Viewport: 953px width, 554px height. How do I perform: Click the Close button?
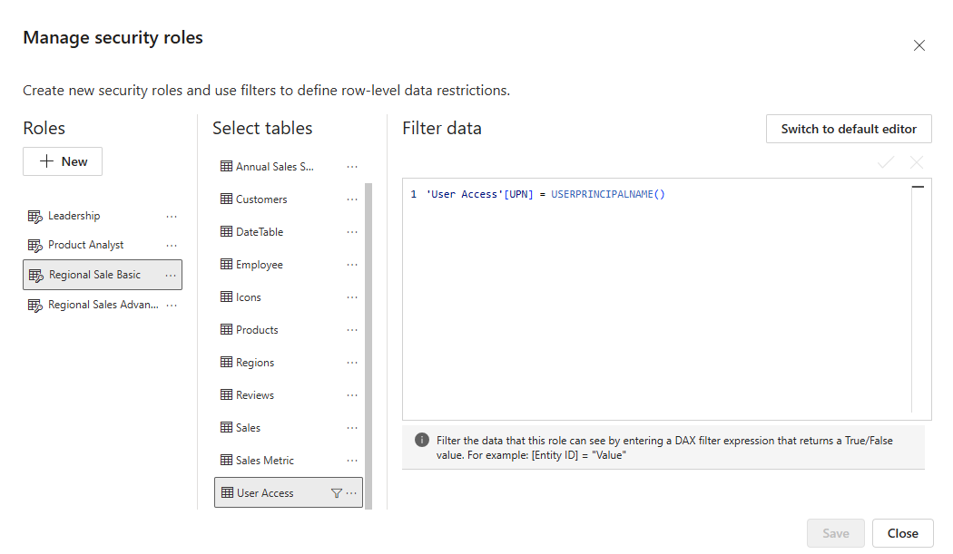(902, 533)
